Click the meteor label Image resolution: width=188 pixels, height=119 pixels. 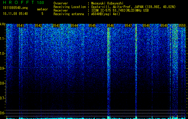click(42, 9)
